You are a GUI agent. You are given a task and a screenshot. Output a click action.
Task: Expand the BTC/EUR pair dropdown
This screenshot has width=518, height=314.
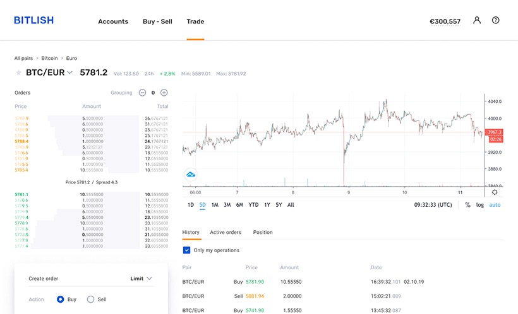pyautogui.click(x=70, y=73)
